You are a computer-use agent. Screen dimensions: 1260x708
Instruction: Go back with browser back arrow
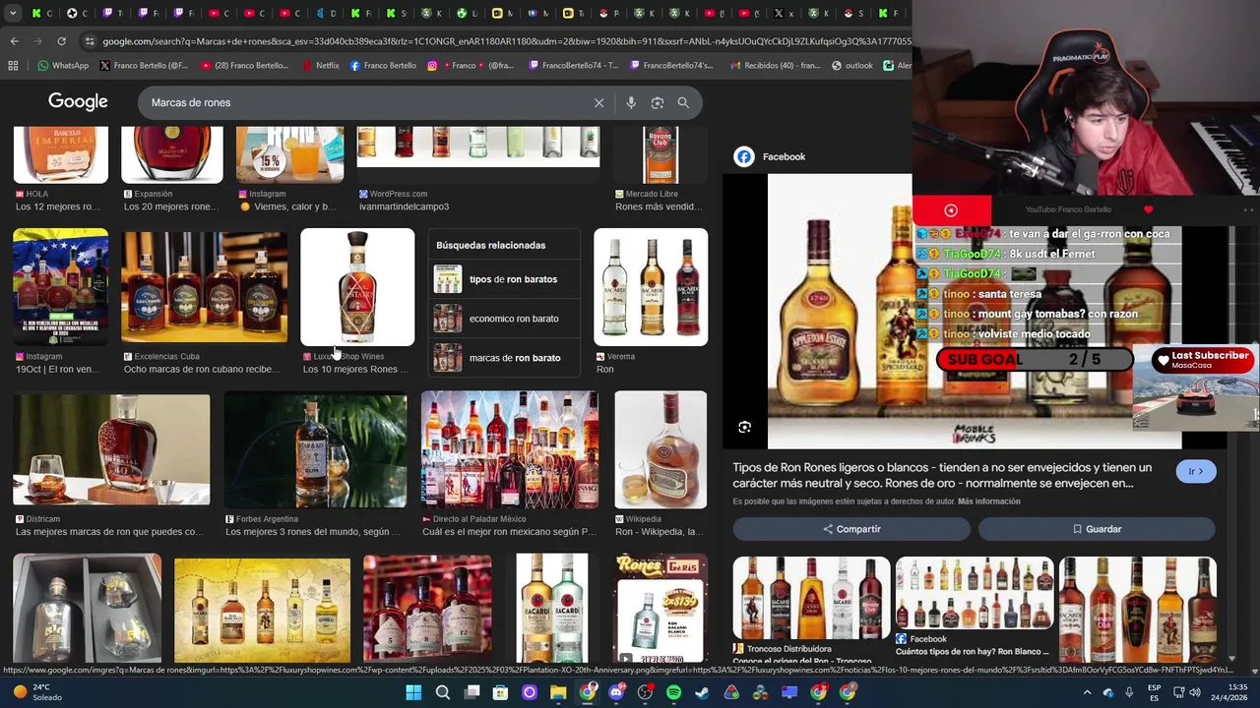pyautogui.click(x=14, y=41)
